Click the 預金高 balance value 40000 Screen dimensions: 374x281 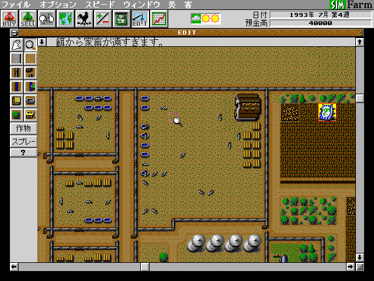(321, 23)
